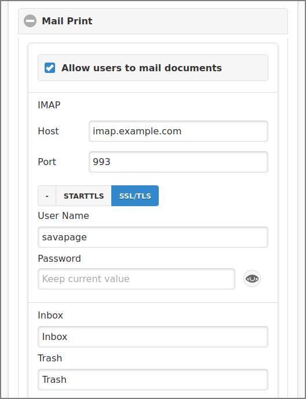
Task: Click the Port label
Action: click(47, 162)
